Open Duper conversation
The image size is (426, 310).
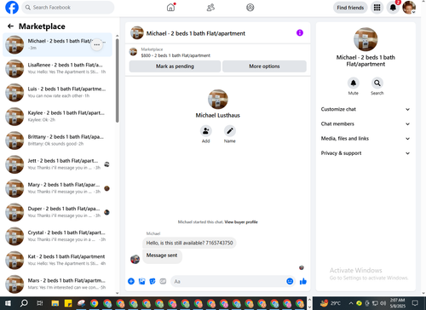coord(57,212)
